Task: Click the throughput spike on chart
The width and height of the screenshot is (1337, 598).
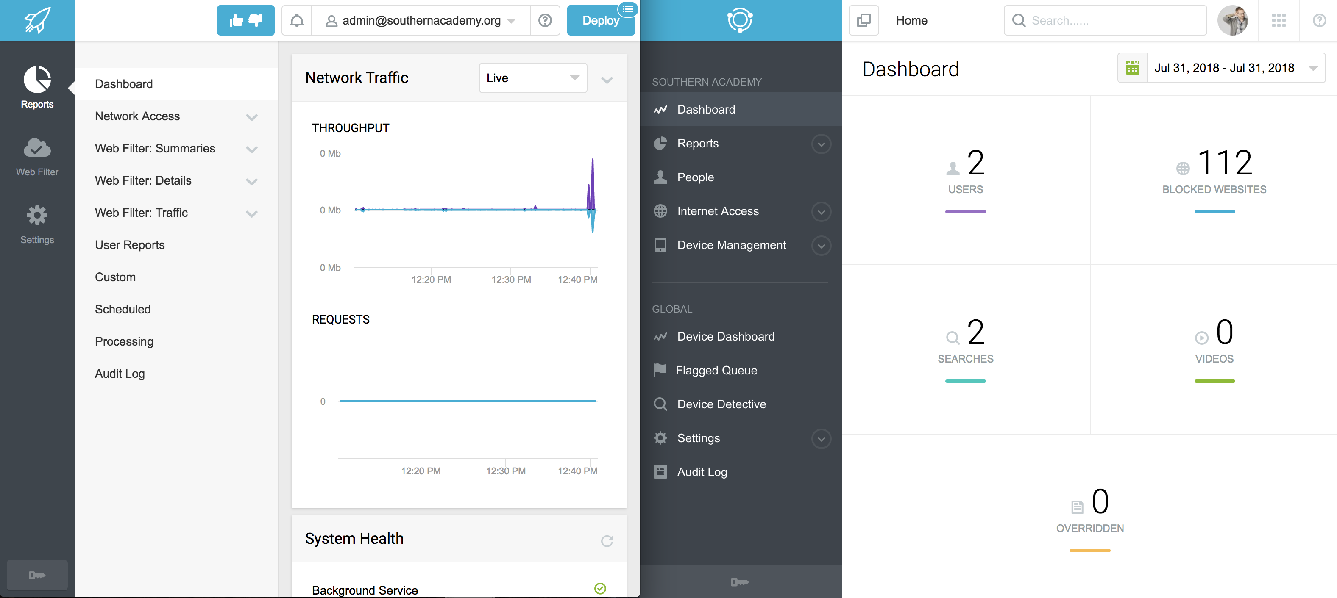Action: click(592, 184)
